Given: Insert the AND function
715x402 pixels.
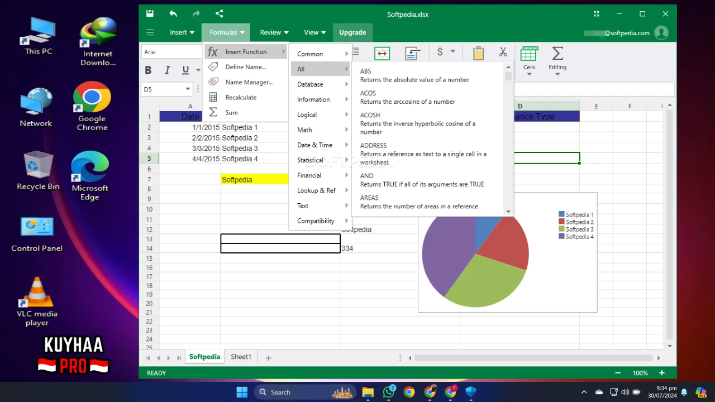Looking at the screenshot, I should click(427, 180).
